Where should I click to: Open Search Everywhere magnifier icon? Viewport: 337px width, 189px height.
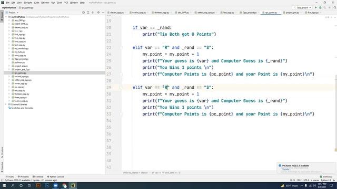[x=335, y=7]
